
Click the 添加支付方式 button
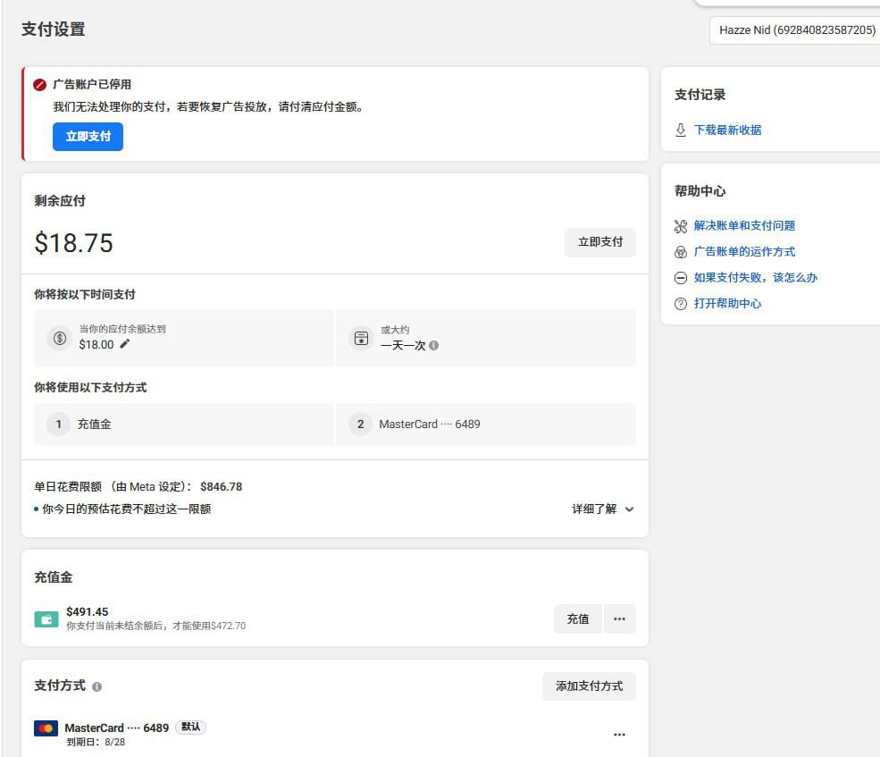(589, 686)
